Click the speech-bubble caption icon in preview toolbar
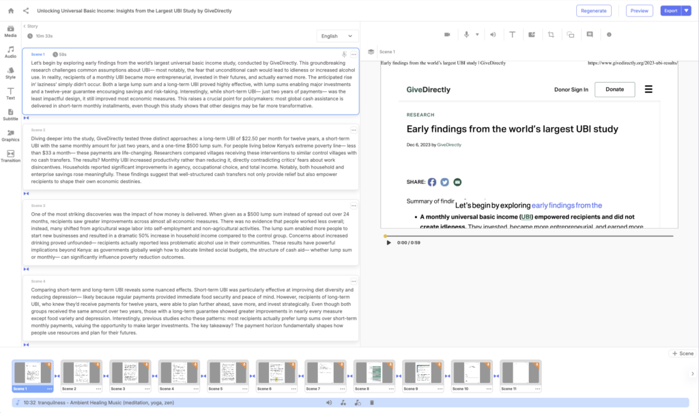Image resolution: width=699 pixels, height=413 pixels. pyautogui.click(x=590, y=34)
